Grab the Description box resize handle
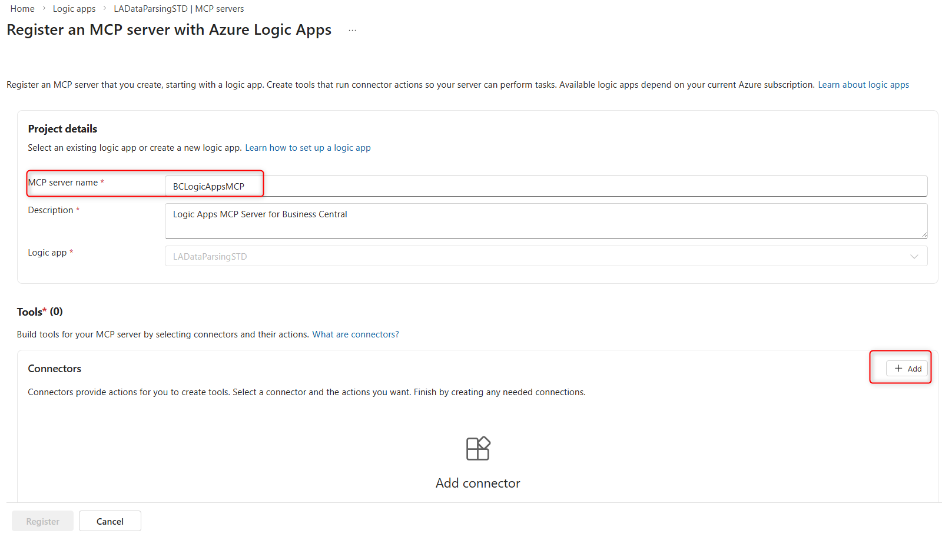The width and height of the screenshot is (942, 540). coord(924,235)
